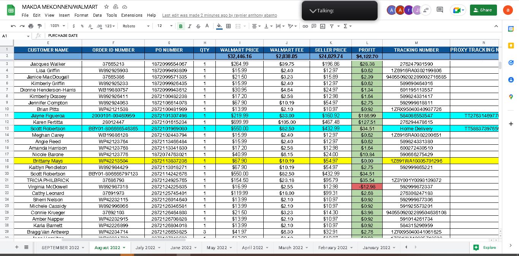Screen dimensions: 519x256
Task: Open text wrapping dropdown
Action: click(x=280, y=26)
